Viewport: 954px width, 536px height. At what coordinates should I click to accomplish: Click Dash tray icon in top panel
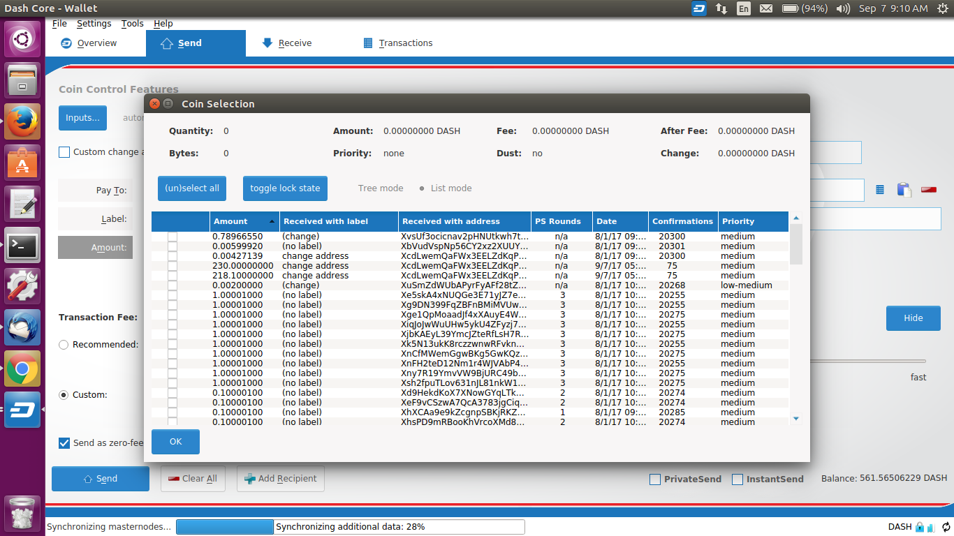point(699,8)
